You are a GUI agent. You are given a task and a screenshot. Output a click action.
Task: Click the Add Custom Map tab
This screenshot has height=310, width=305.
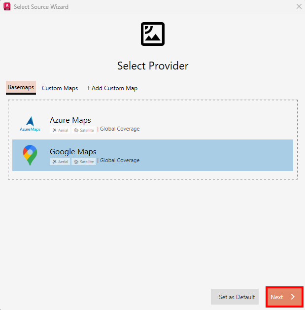[x=112, y=88]
